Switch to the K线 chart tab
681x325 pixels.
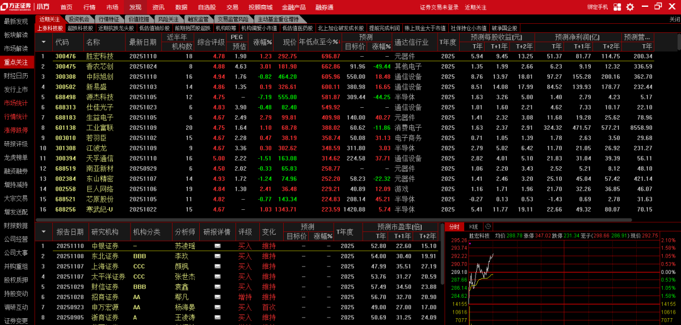(474, 226)
